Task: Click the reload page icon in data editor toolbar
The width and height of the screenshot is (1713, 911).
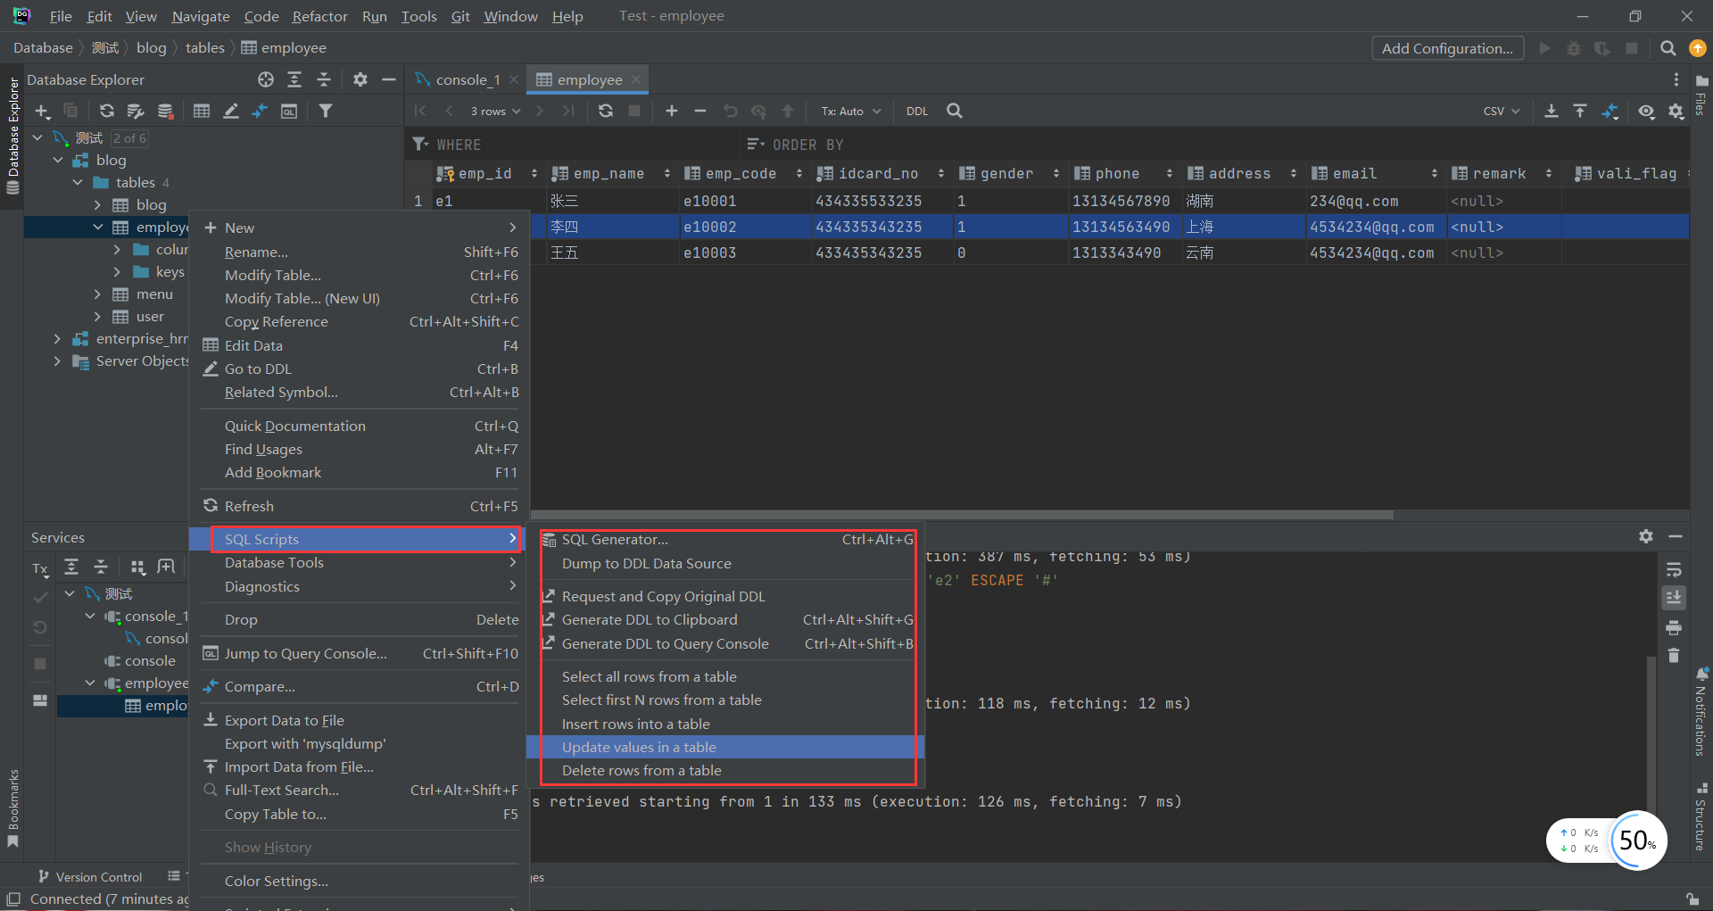Action: 606,111
